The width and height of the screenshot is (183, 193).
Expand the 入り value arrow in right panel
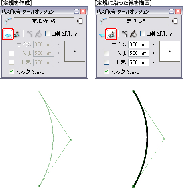(x=153, y=53)
